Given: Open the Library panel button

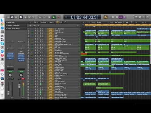Looking at the screenshot, I should (8, 17).
